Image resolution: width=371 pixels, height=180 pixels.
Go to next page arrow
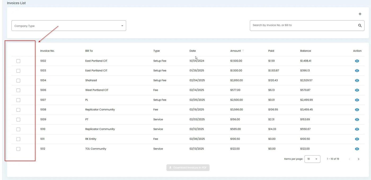[359, 159]
